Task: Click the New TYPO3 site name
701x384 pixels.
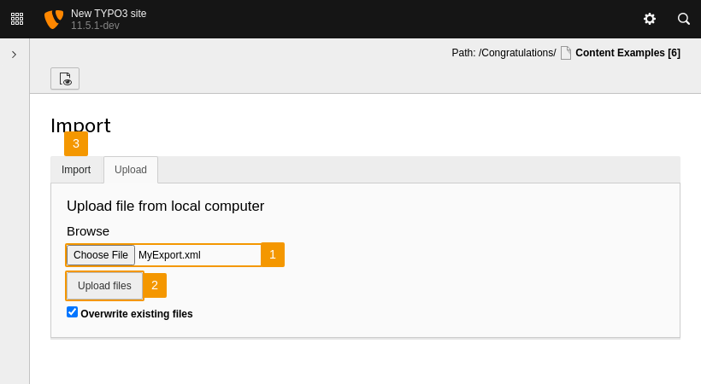Action: click(109, 14)
